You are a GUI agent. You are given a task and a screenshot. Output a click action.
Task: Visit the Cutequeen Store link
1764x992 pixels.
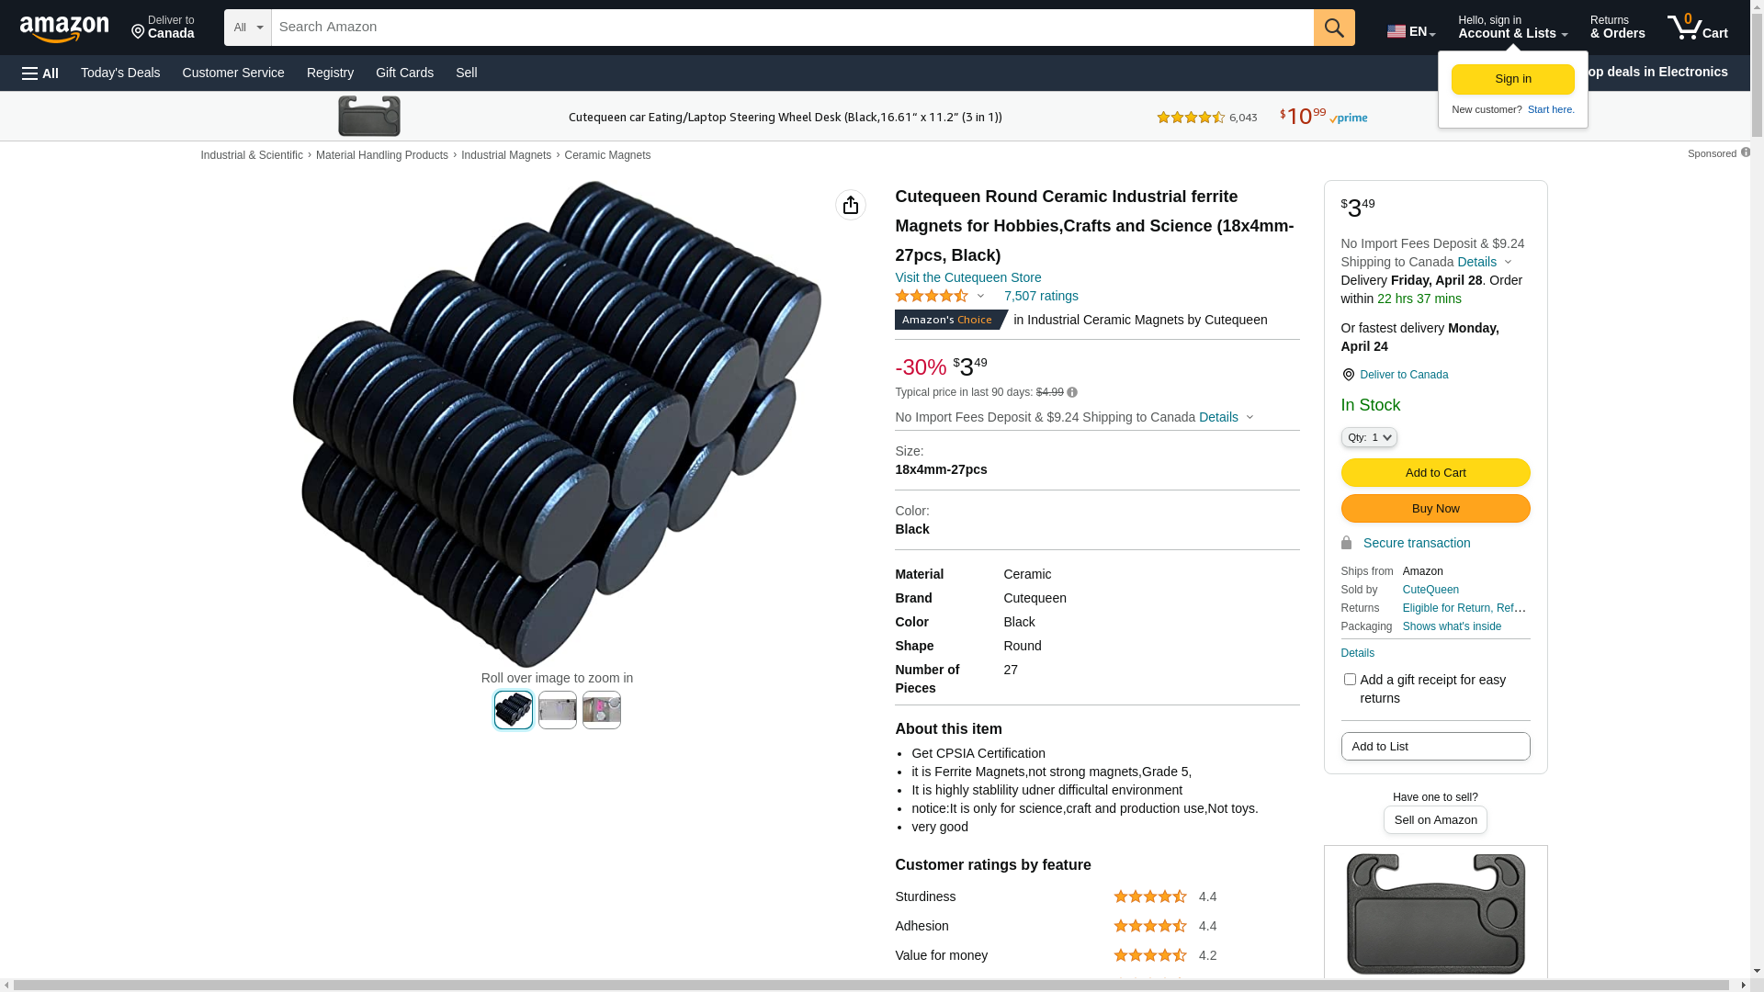tap(967, 277)
